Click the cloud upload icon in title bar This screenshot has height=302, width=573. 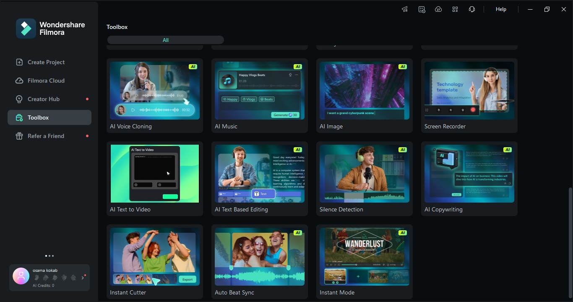pos(438,9)
